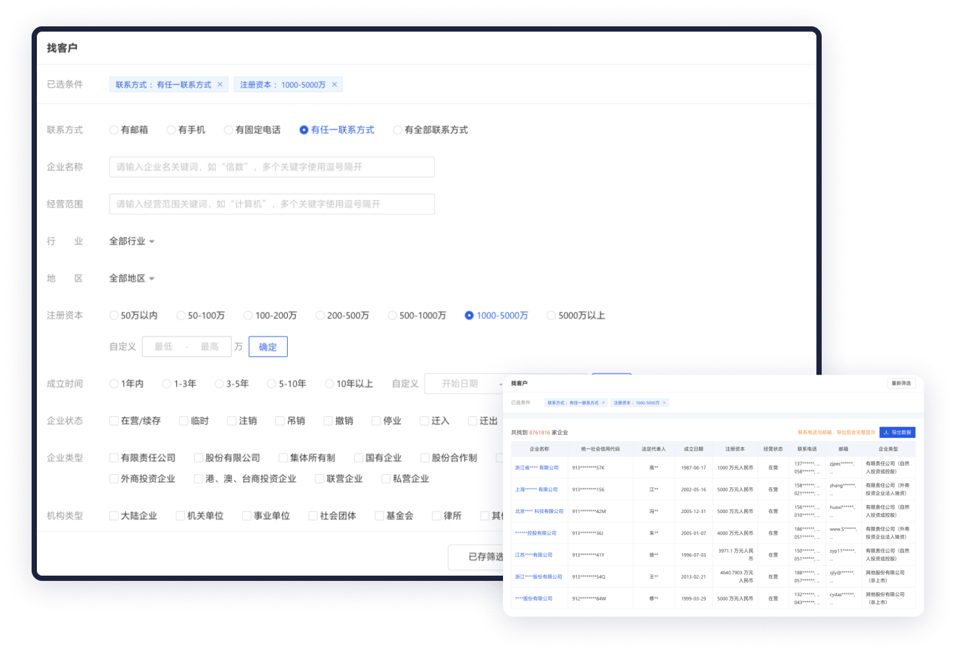956x654 pixels.
Task: Dismiss the 注册资本 tag in the results panel
Action: pos(665,402)
